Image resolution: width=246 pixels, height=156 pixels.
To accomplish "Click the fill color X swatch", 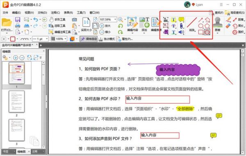I will coord(4,39).
